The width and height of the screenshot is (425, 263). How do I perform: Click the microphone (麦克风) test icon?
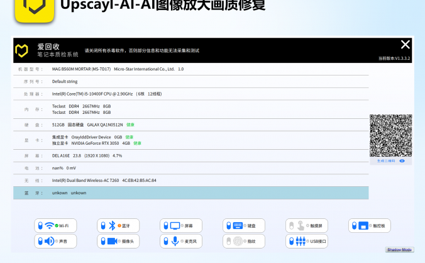pos(175,241)
